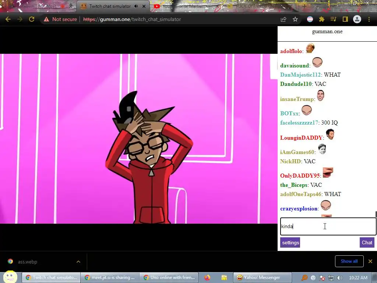Click LounginDADDY's surprised face emote
Viewport: 377px width, 283px height.
point(330,134)
